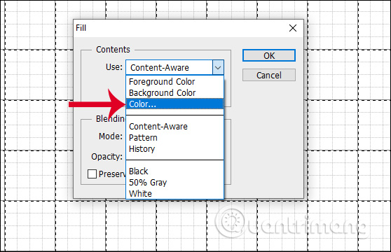Click the Fill dialog title
391x252 pixels.
(81, 28)
